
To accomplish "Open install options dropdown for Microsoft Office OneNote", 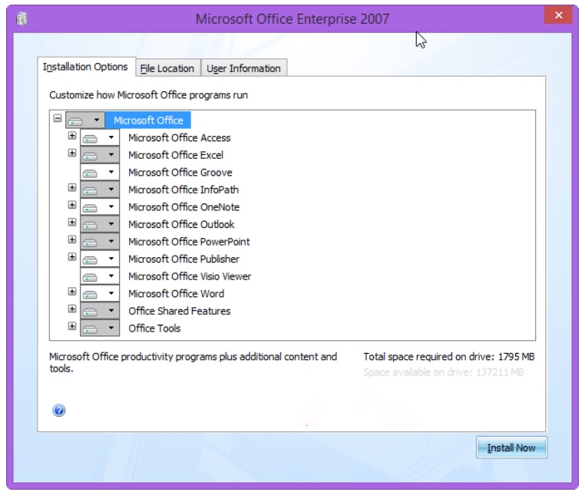I will click(111, 207).
